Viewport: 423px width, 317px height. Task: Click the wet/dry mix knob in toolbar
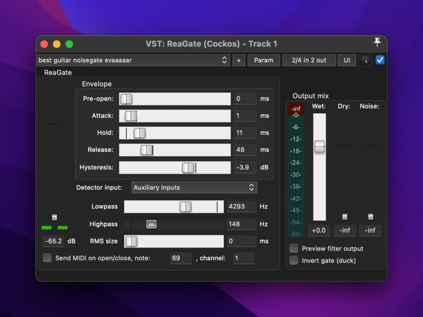pyautogui.click(x=365, y=60)
